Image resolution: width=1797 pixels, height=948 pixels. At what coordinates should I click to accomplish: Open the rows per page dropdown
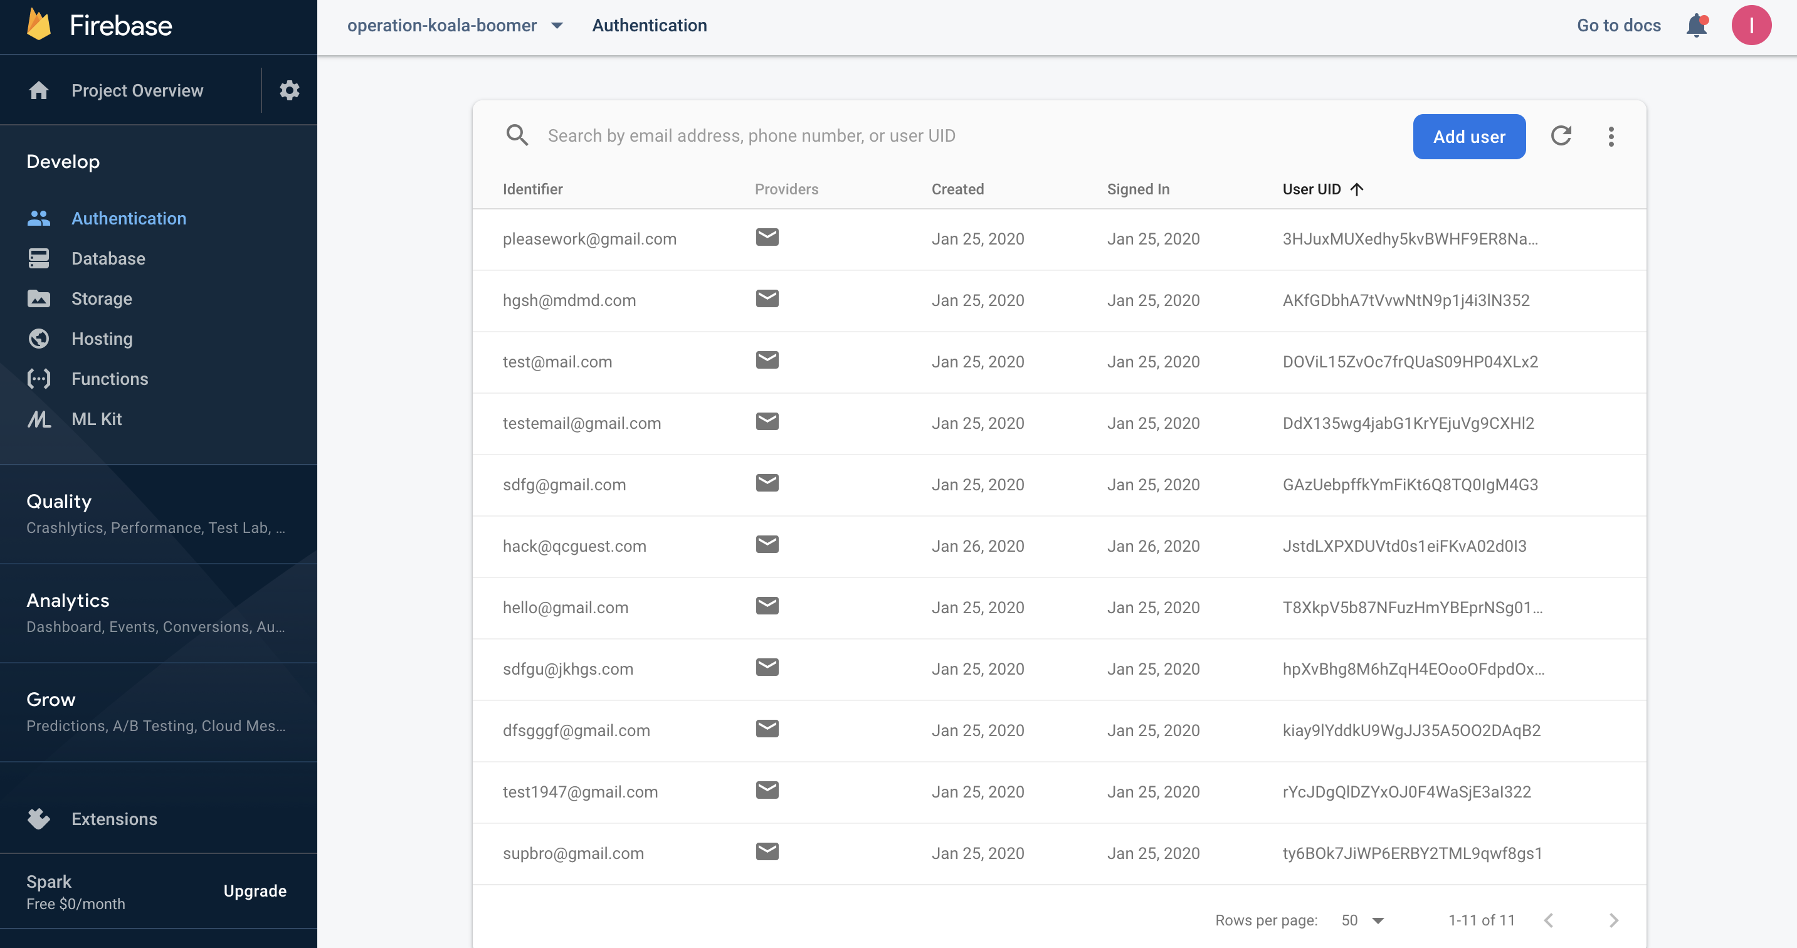[1362, 920]
